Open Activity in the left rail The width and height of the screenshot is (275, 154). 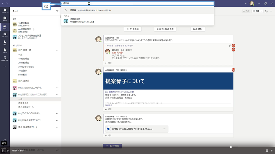(x=5, y=11)
